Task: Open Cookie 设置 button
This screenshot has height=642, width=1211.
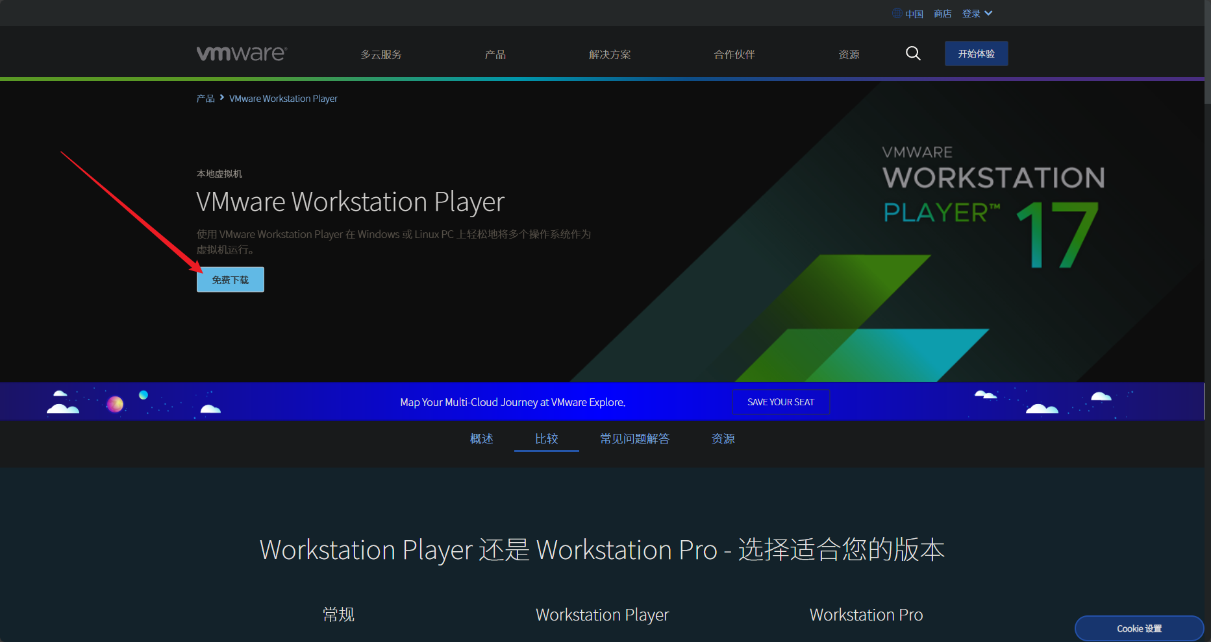Action: tap(1139, 628)
